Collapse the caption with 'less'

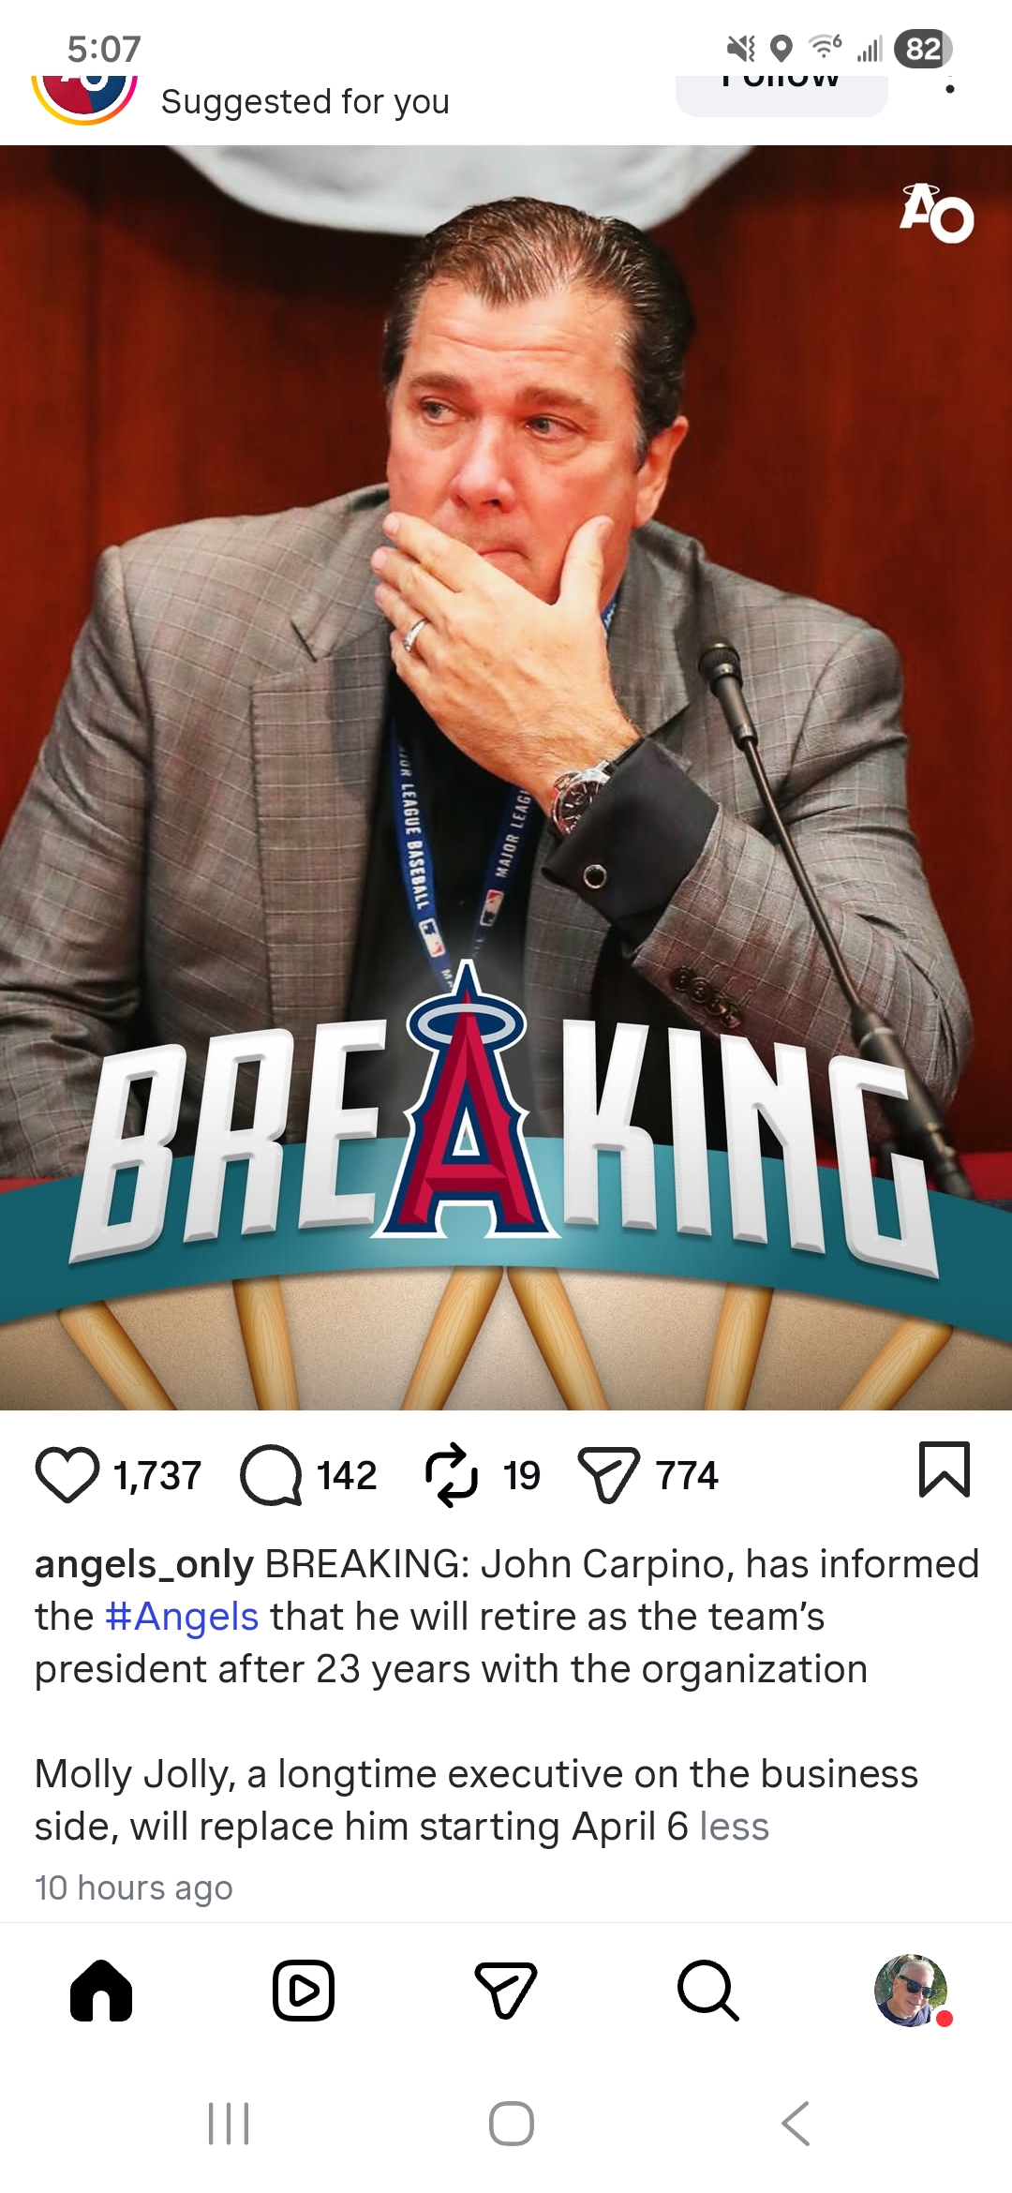point(735,1827)
